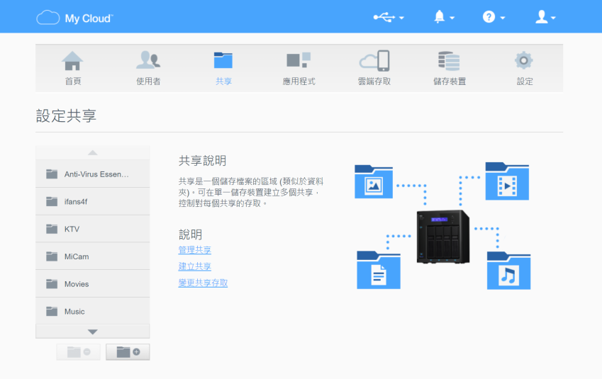Viewport: 602px width, 379px height.
Task: Select the ifans4f share
Action: tap(92, 201)
